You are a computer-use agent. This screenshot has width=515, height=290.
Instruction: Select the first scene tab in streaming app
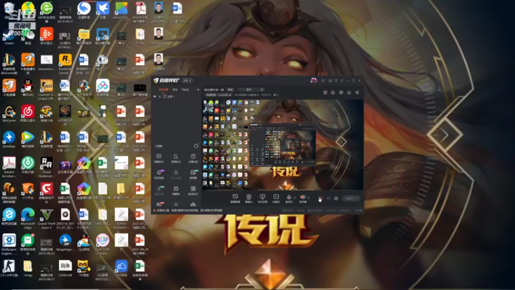[164, 90]
